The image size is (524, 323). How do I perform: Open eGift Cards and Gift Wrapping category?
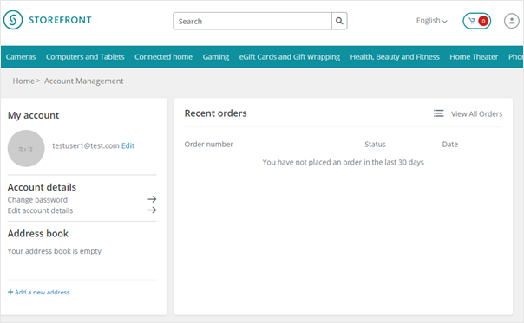point(290,57)
